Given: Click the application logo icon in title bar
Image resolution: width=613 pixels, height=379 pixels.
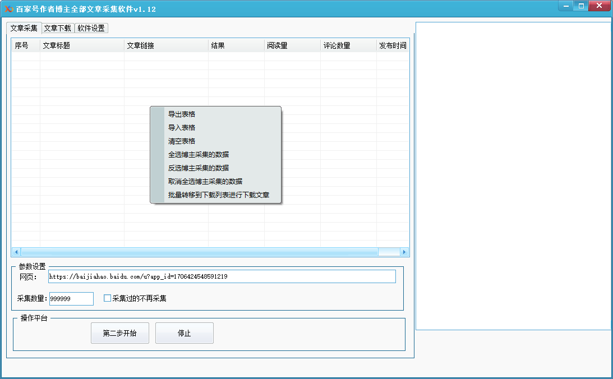Looking at the screenshot, I should pyautogui.click(x=9, y=9).
